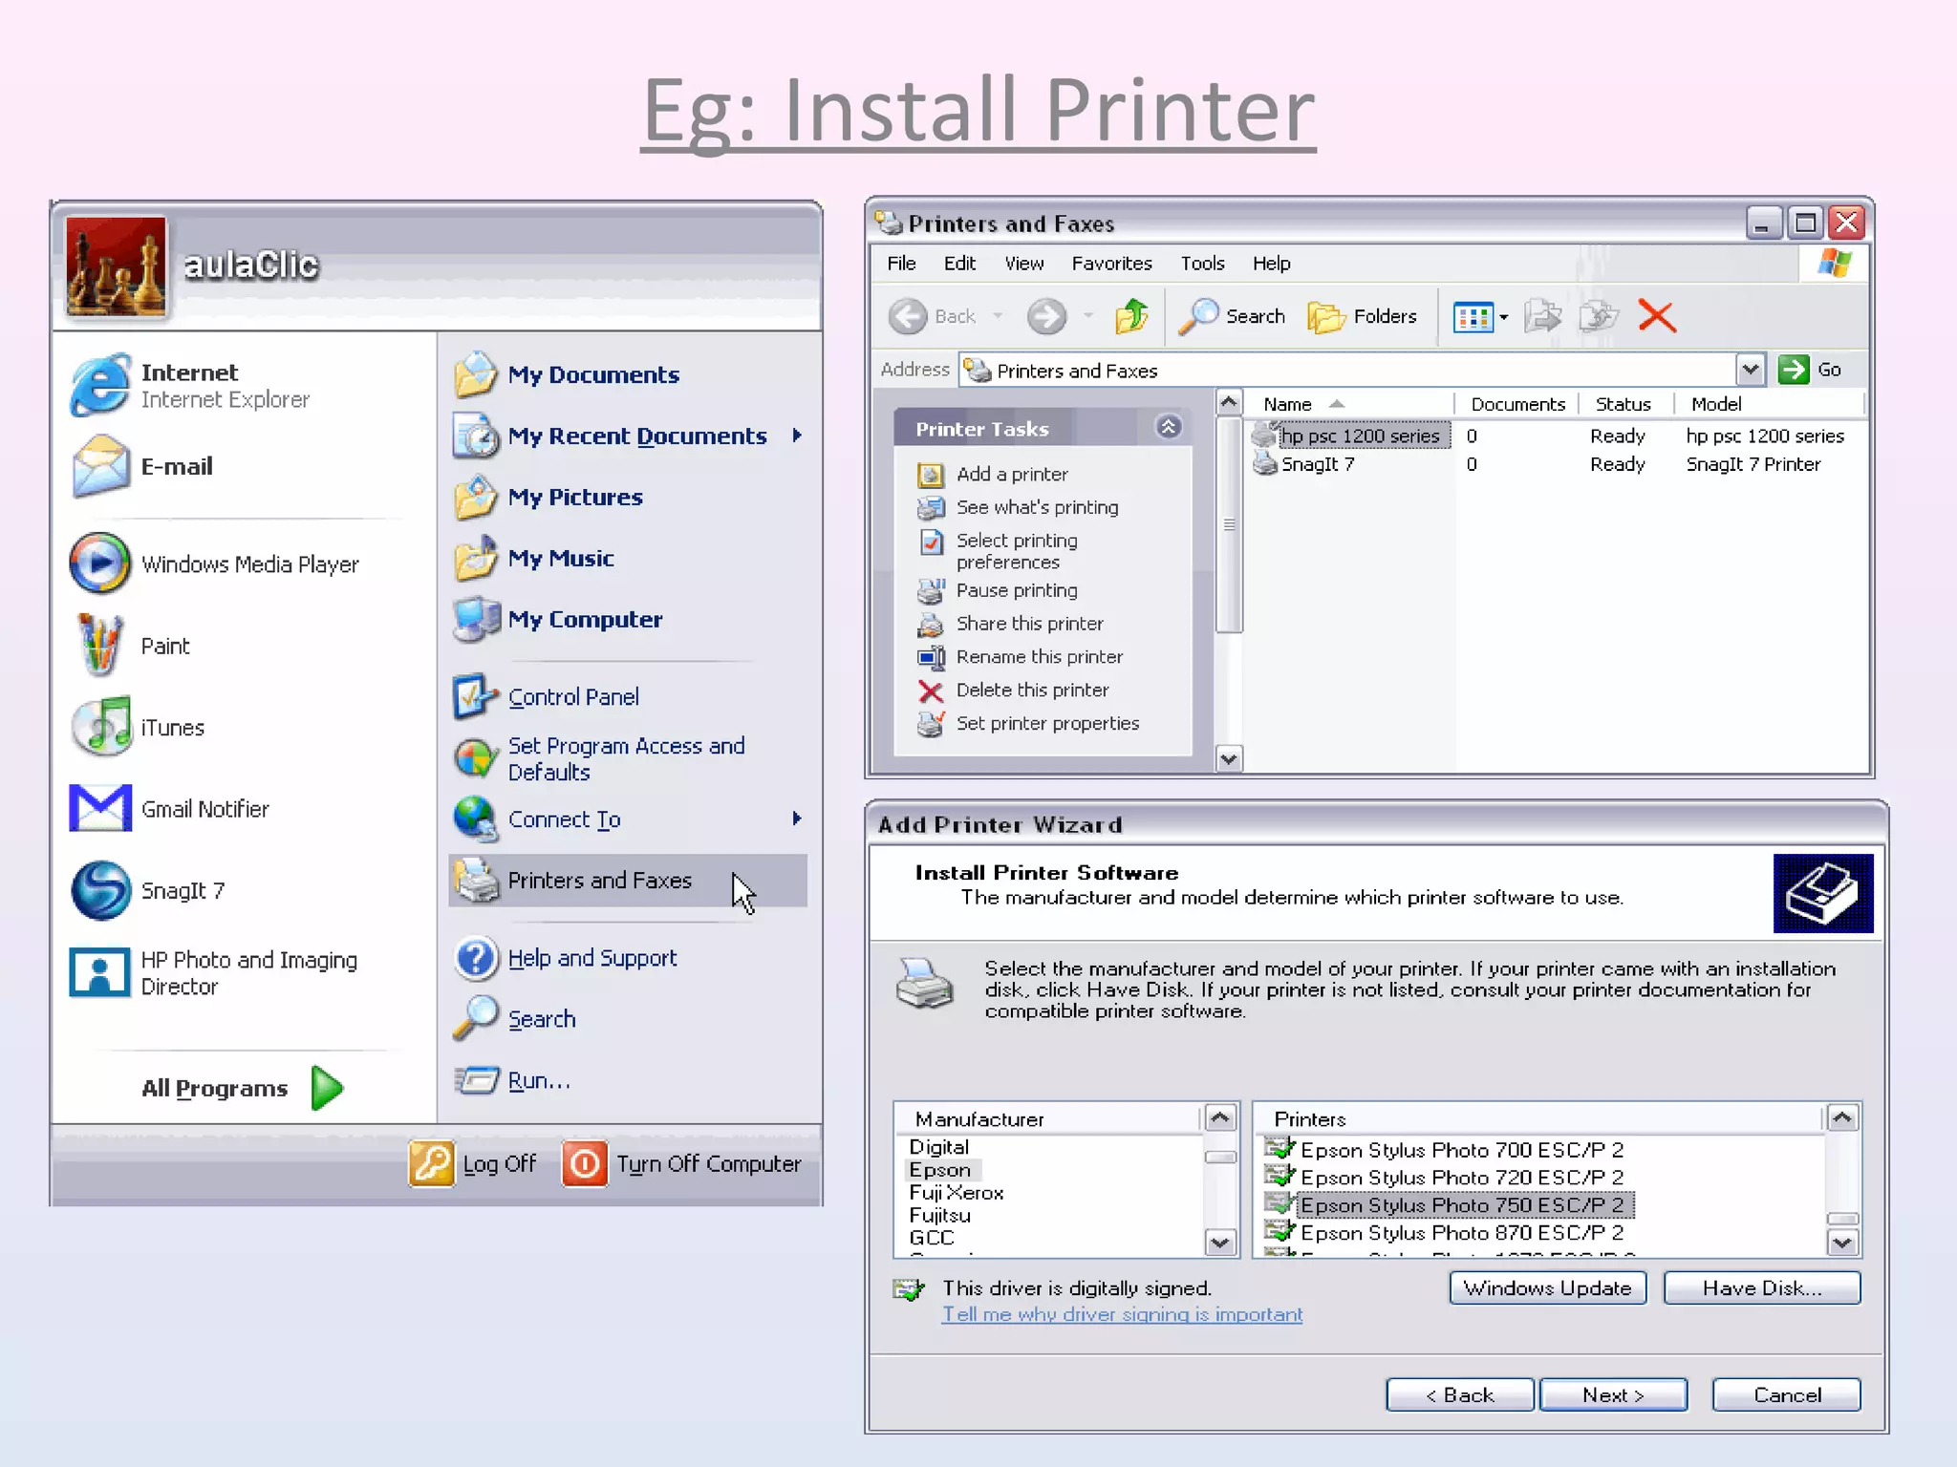Image resolution: width=1957 pixels, height=1467 pixels.
Task: Open HP Photo and Imaging Director
Action: pos(215,972)
